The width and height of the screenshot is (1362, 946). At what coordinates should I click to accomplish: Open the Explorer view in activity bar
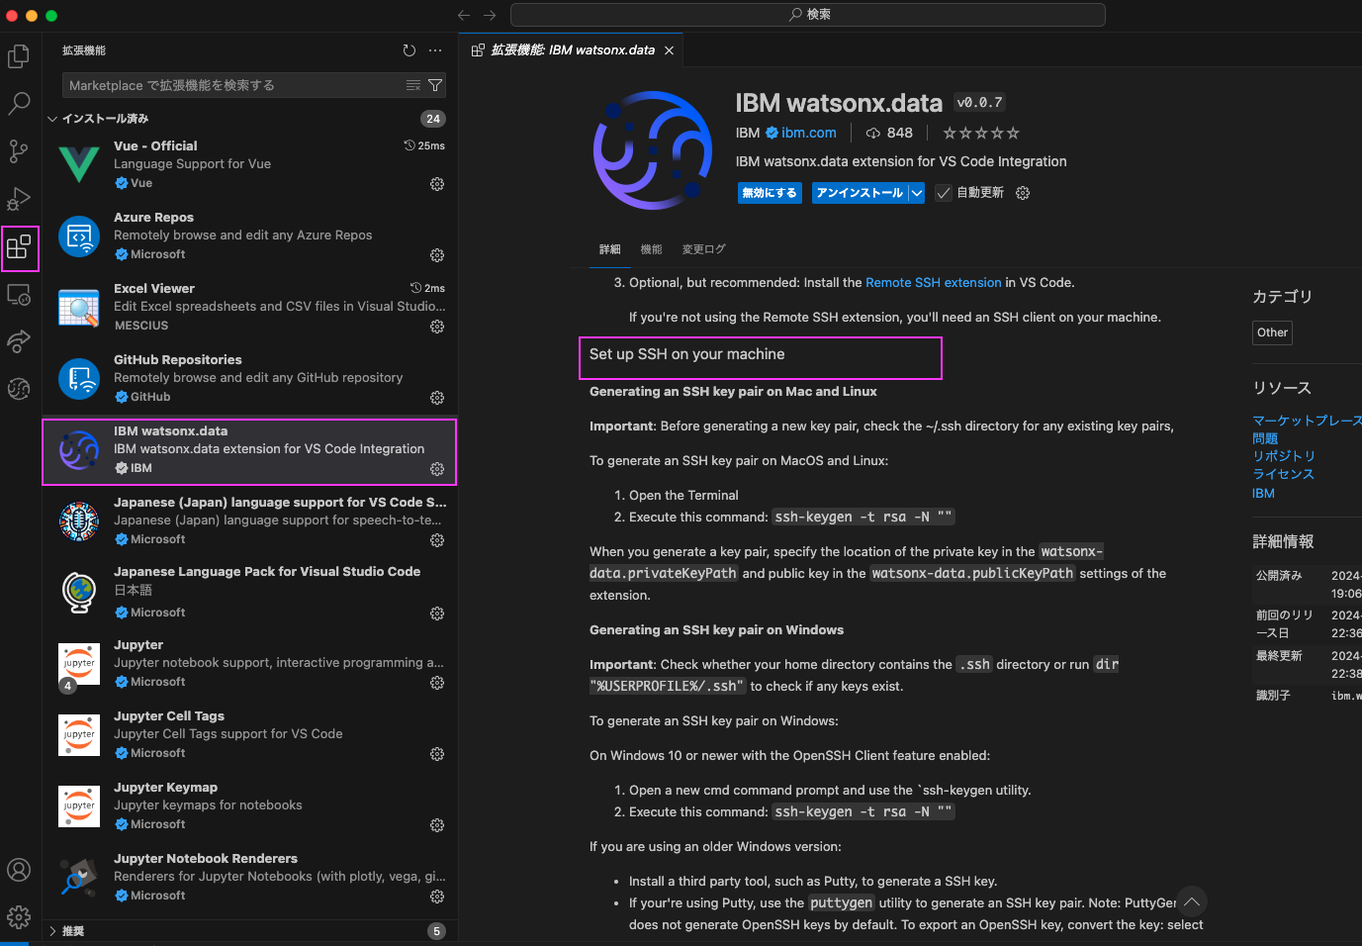[19, 56]
